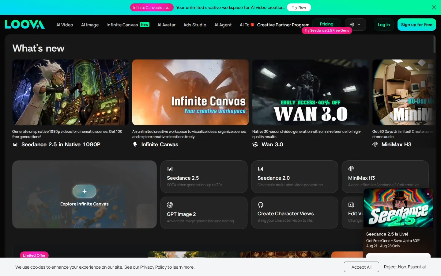Click Sign up for Free

click(x=417, y=25)
